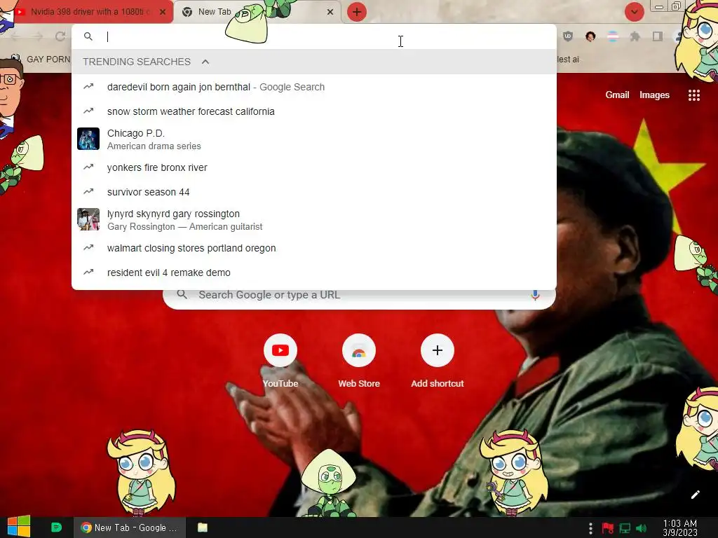The width and height of the screenshot is (718, 538).
Task: Open the tab search dropdown arrow
Action: point(634,12)
